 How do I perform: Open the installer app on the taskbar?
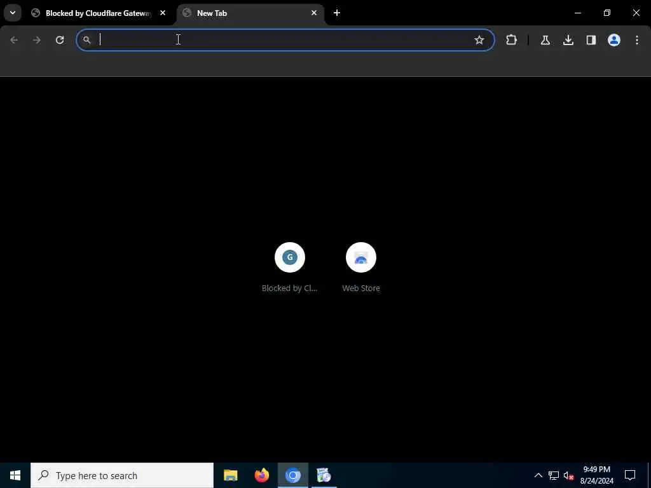point(324,475)
